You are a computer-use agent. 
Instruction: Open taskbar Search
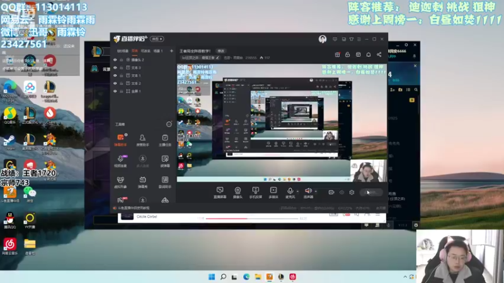(223, 277)
